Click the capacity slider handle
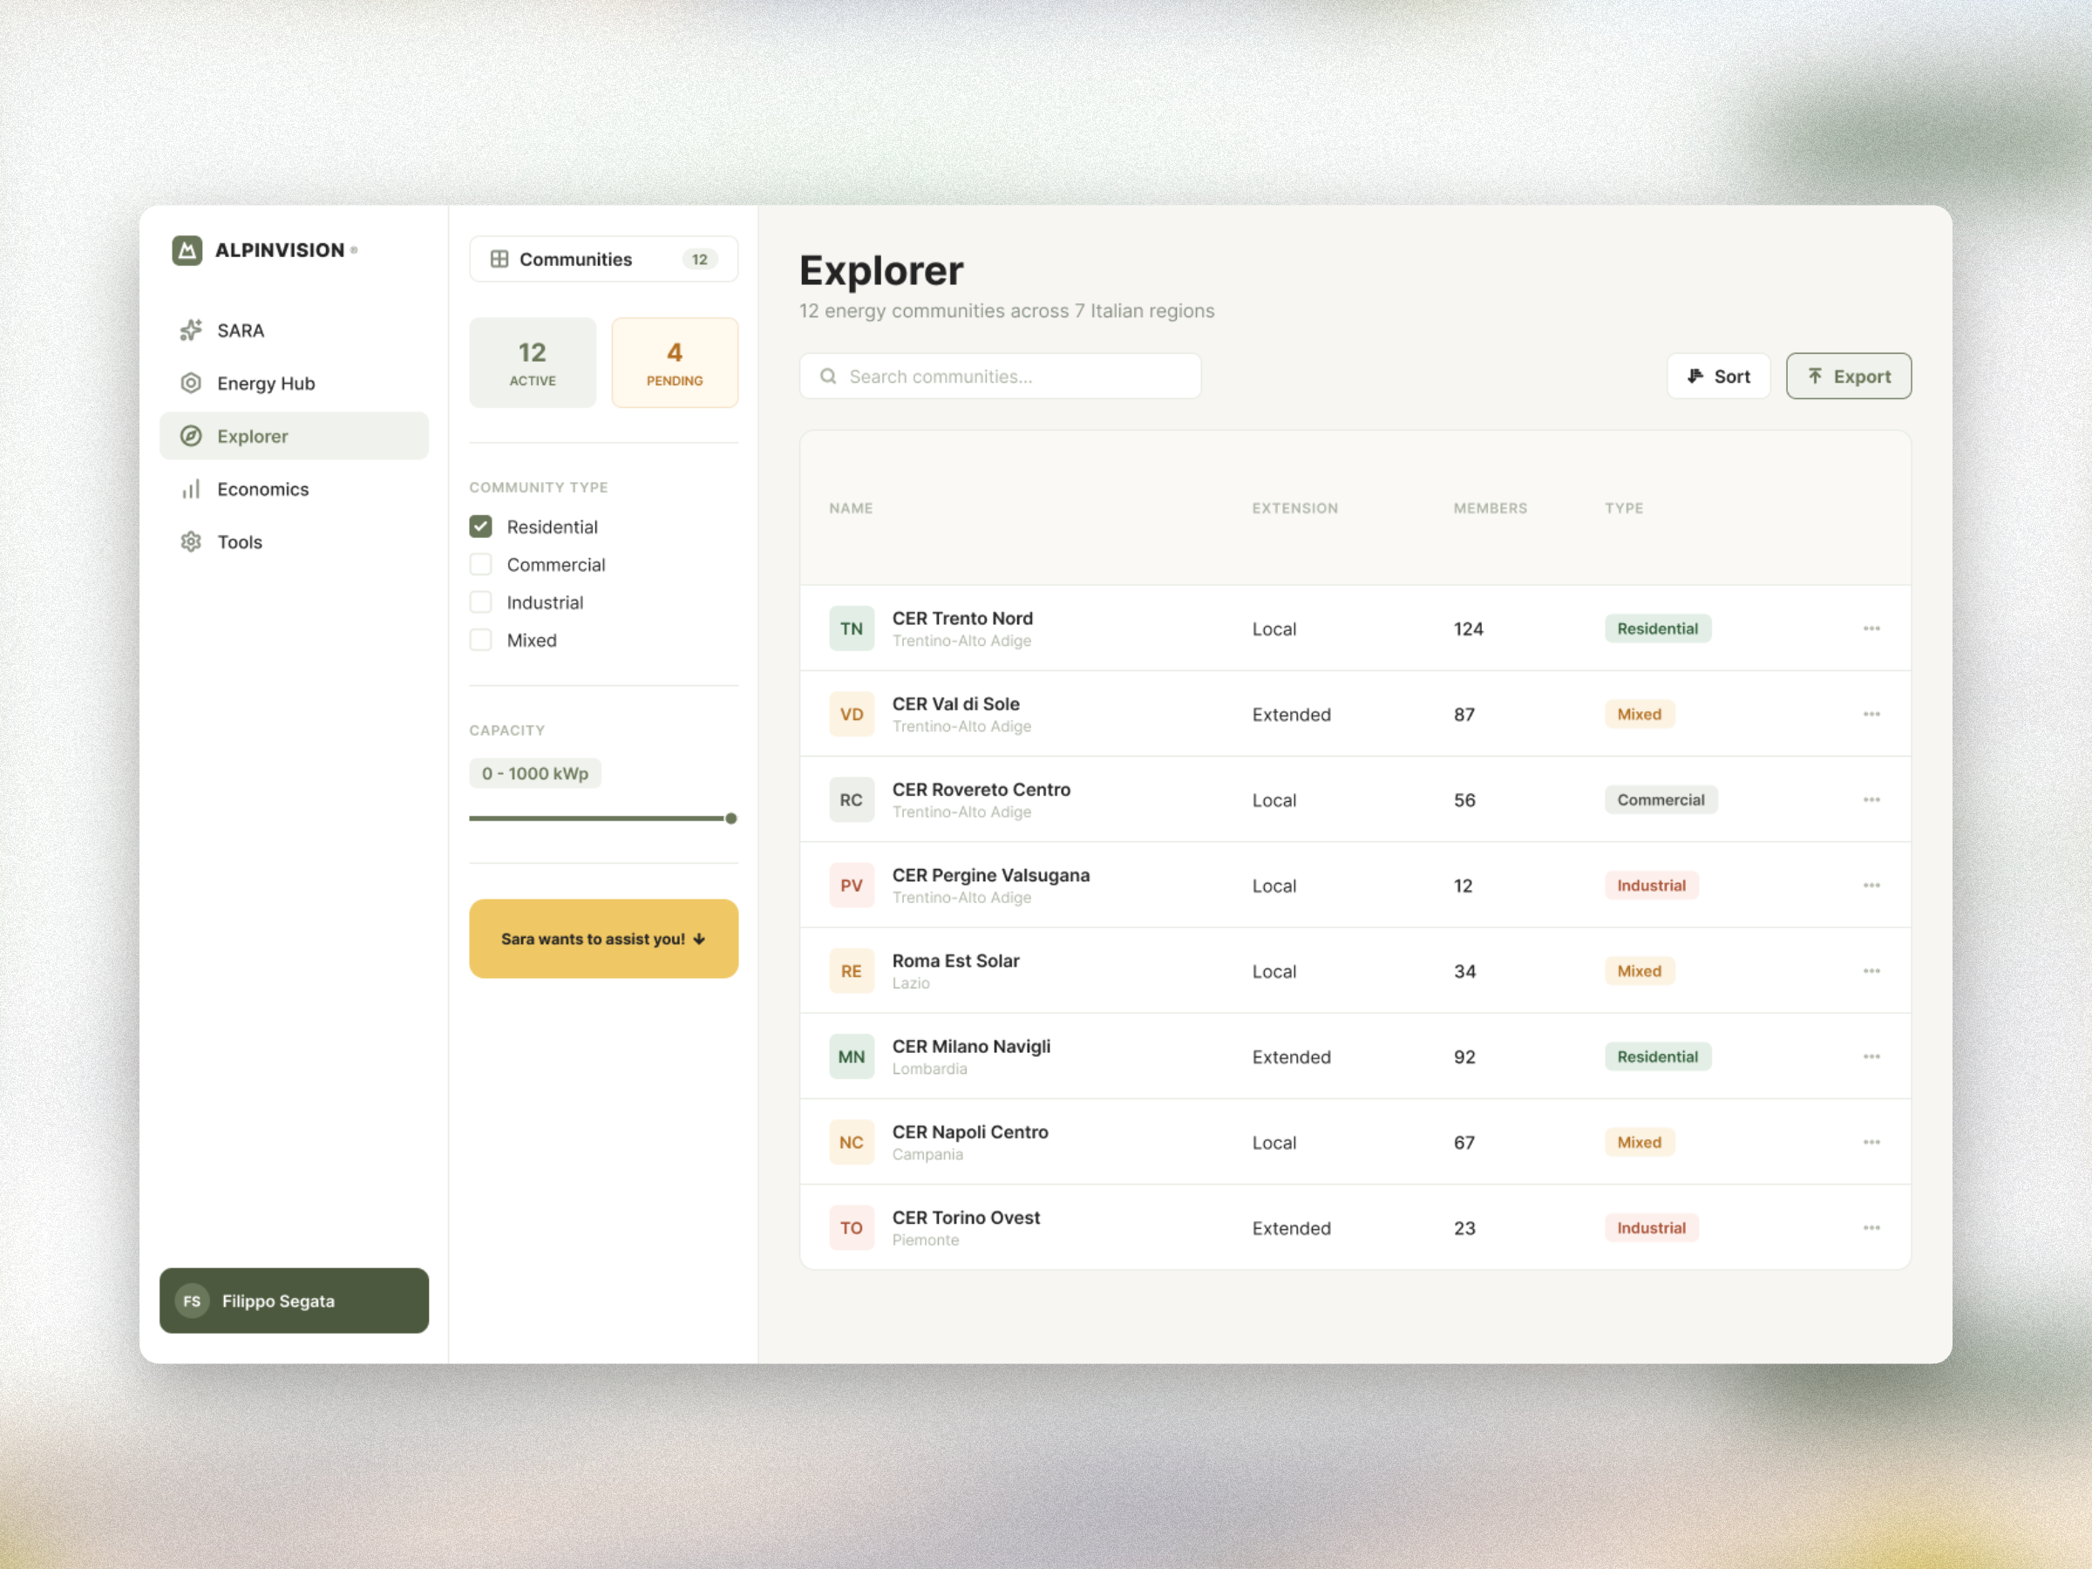The image size is (2092, 1569). [731, 819]
